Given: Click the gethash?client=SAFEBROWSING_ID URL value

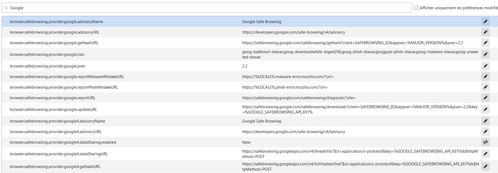Looking at the screenshot, I should tap(352, 43).
